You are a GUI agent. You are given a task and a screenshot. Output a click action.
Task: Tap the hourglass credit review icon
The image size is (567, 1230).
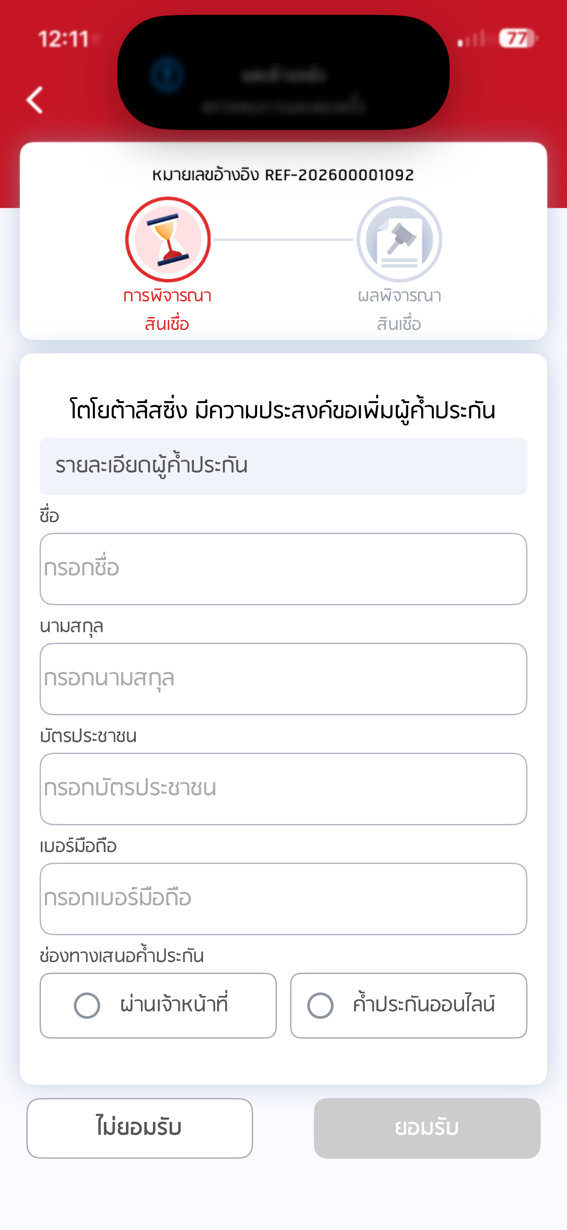click(x=167, y=239)
